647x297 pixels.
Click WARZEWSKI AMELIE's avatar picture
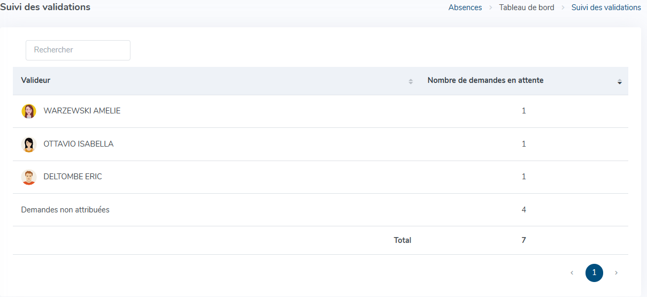coord(29,111)
